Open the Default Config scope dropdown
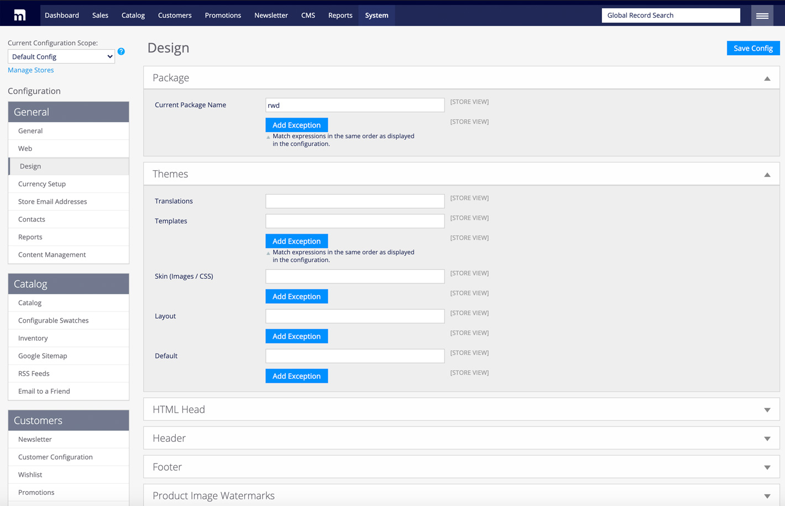 tap(61, 56)
